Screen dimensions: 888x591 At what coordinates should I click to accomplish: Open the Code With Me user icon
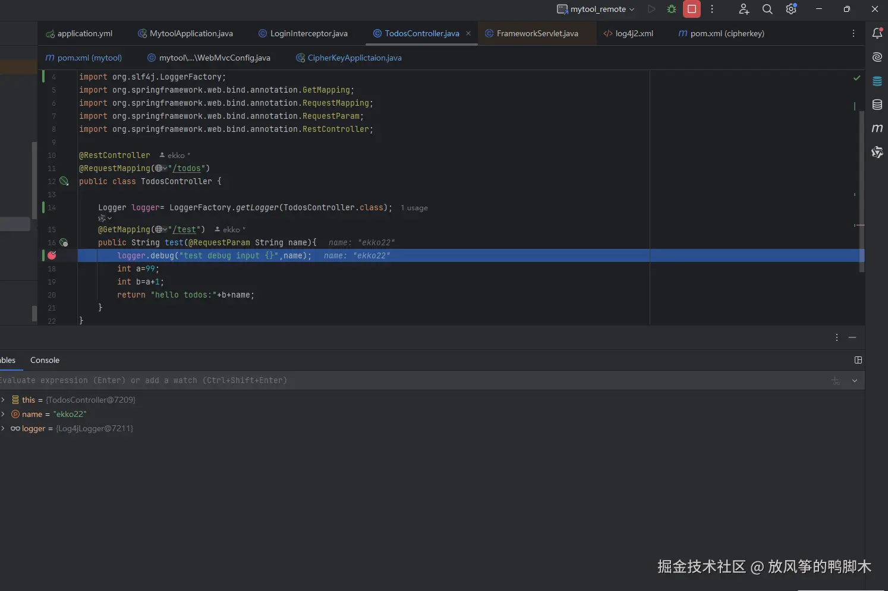pyautogui.click(x=744, y=9)
